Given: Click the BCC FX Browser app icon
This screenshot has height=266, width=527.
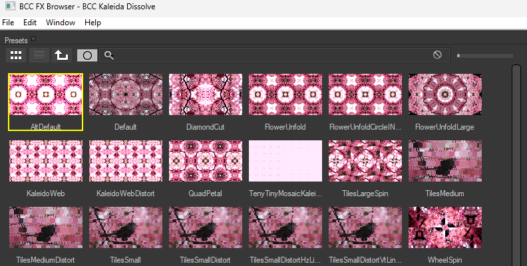Looking at the screenshot, I should point(11,6).
